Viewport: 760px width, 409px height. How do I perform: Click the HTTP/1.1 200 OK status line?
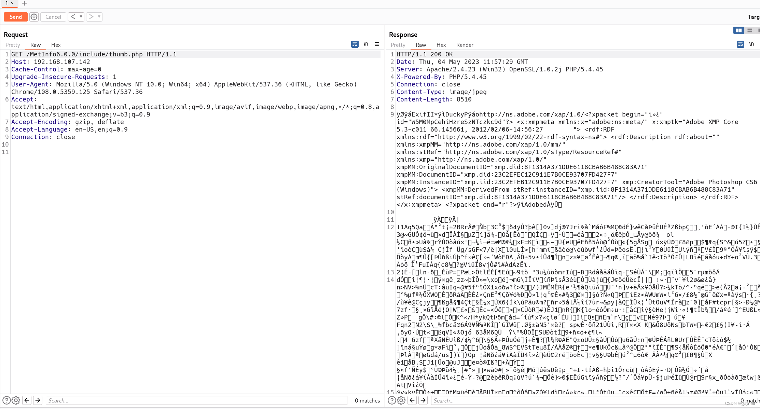tap(425, 54)
